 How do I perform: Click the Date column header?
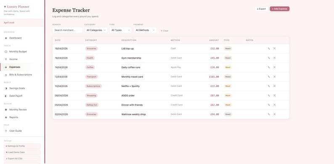(x=58, y=40)
